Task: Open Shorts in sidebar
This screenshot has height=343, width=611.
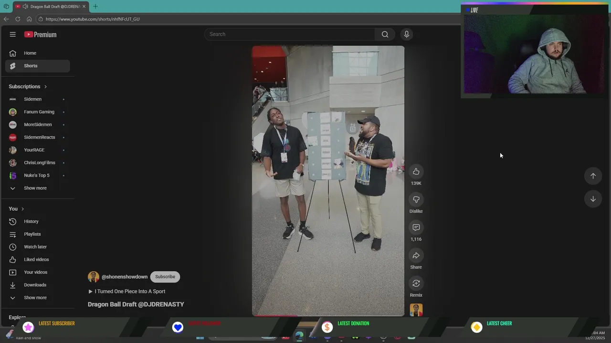Action: 37,66
